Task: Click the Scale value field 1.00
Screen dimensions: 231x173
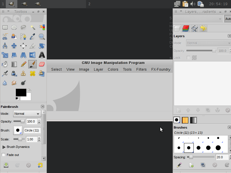Action: [32, 139]
